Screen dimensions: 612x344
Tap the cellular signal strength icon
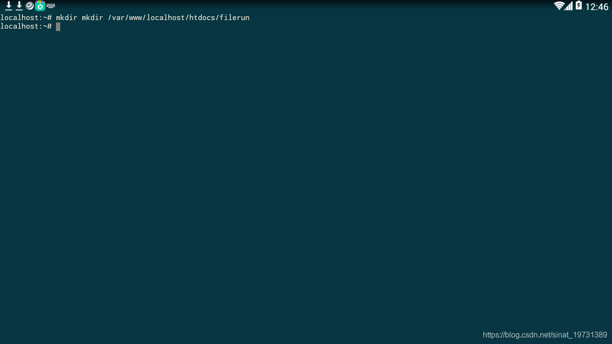[568, 6]
